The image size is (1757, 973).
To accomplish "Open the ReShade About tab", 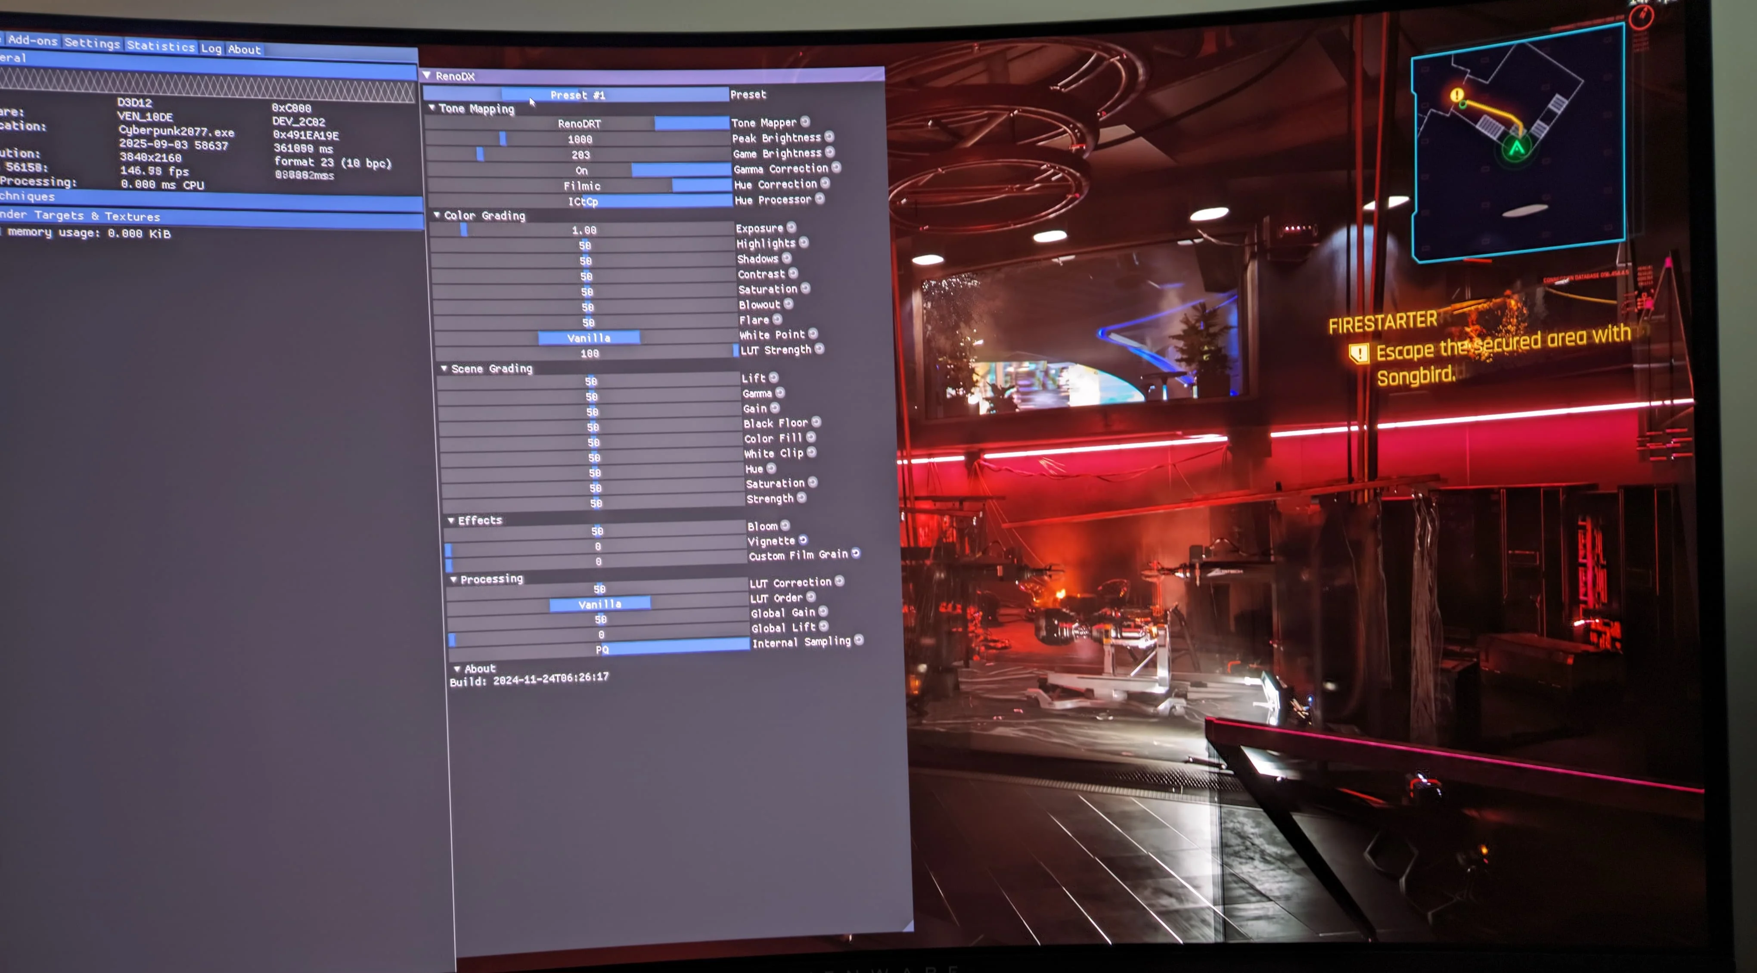I will pos(244,49).
